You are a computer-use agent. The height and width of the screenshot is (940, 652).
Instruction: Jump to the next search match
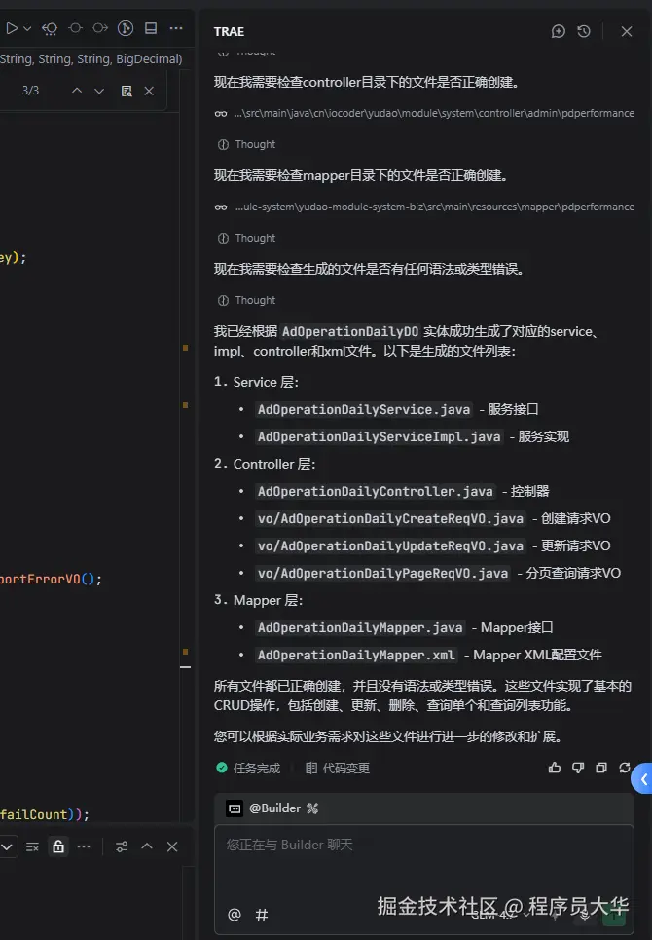click(x=99, y=91)
